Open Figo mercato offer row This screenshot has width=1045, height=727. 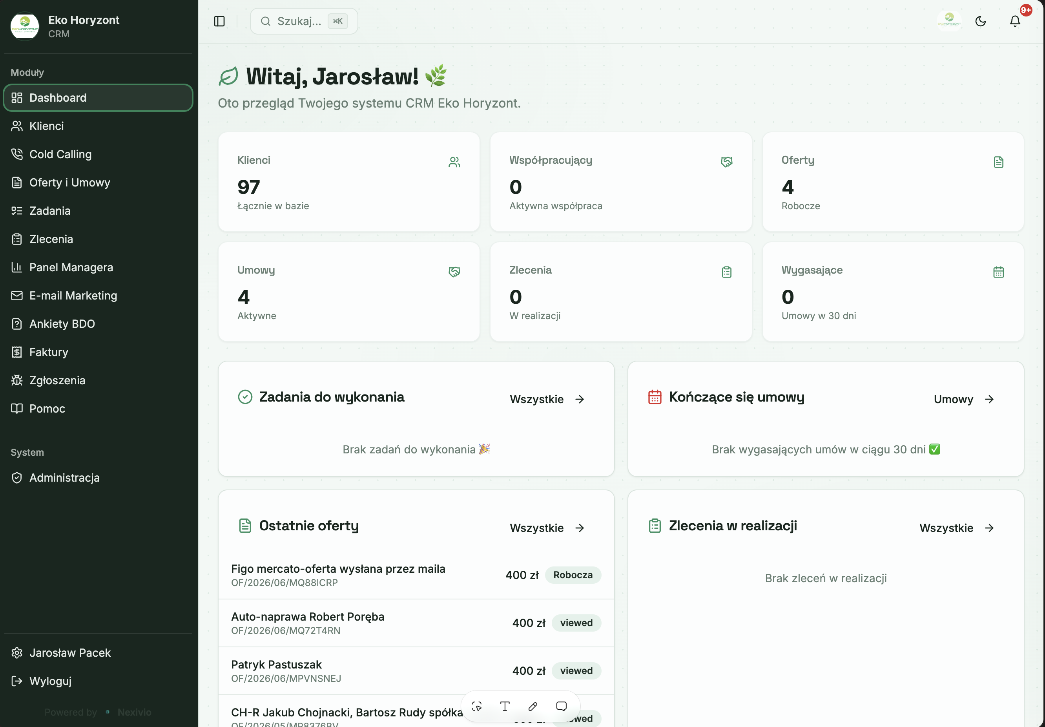416,575
